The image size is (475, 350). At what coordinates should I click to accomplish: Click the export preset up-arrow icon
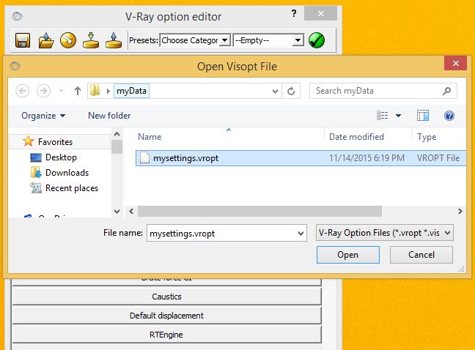tap(114, 40)
